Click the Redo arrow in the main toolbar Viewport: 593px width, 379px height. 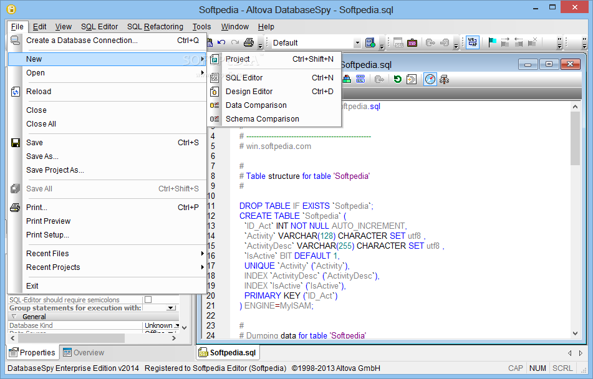tap(235, 42)
